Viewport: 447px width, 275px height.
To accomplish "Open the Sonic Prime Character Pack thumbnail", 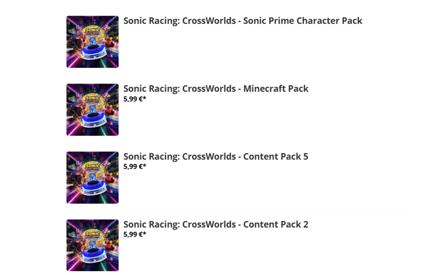I will coord(92,42).
